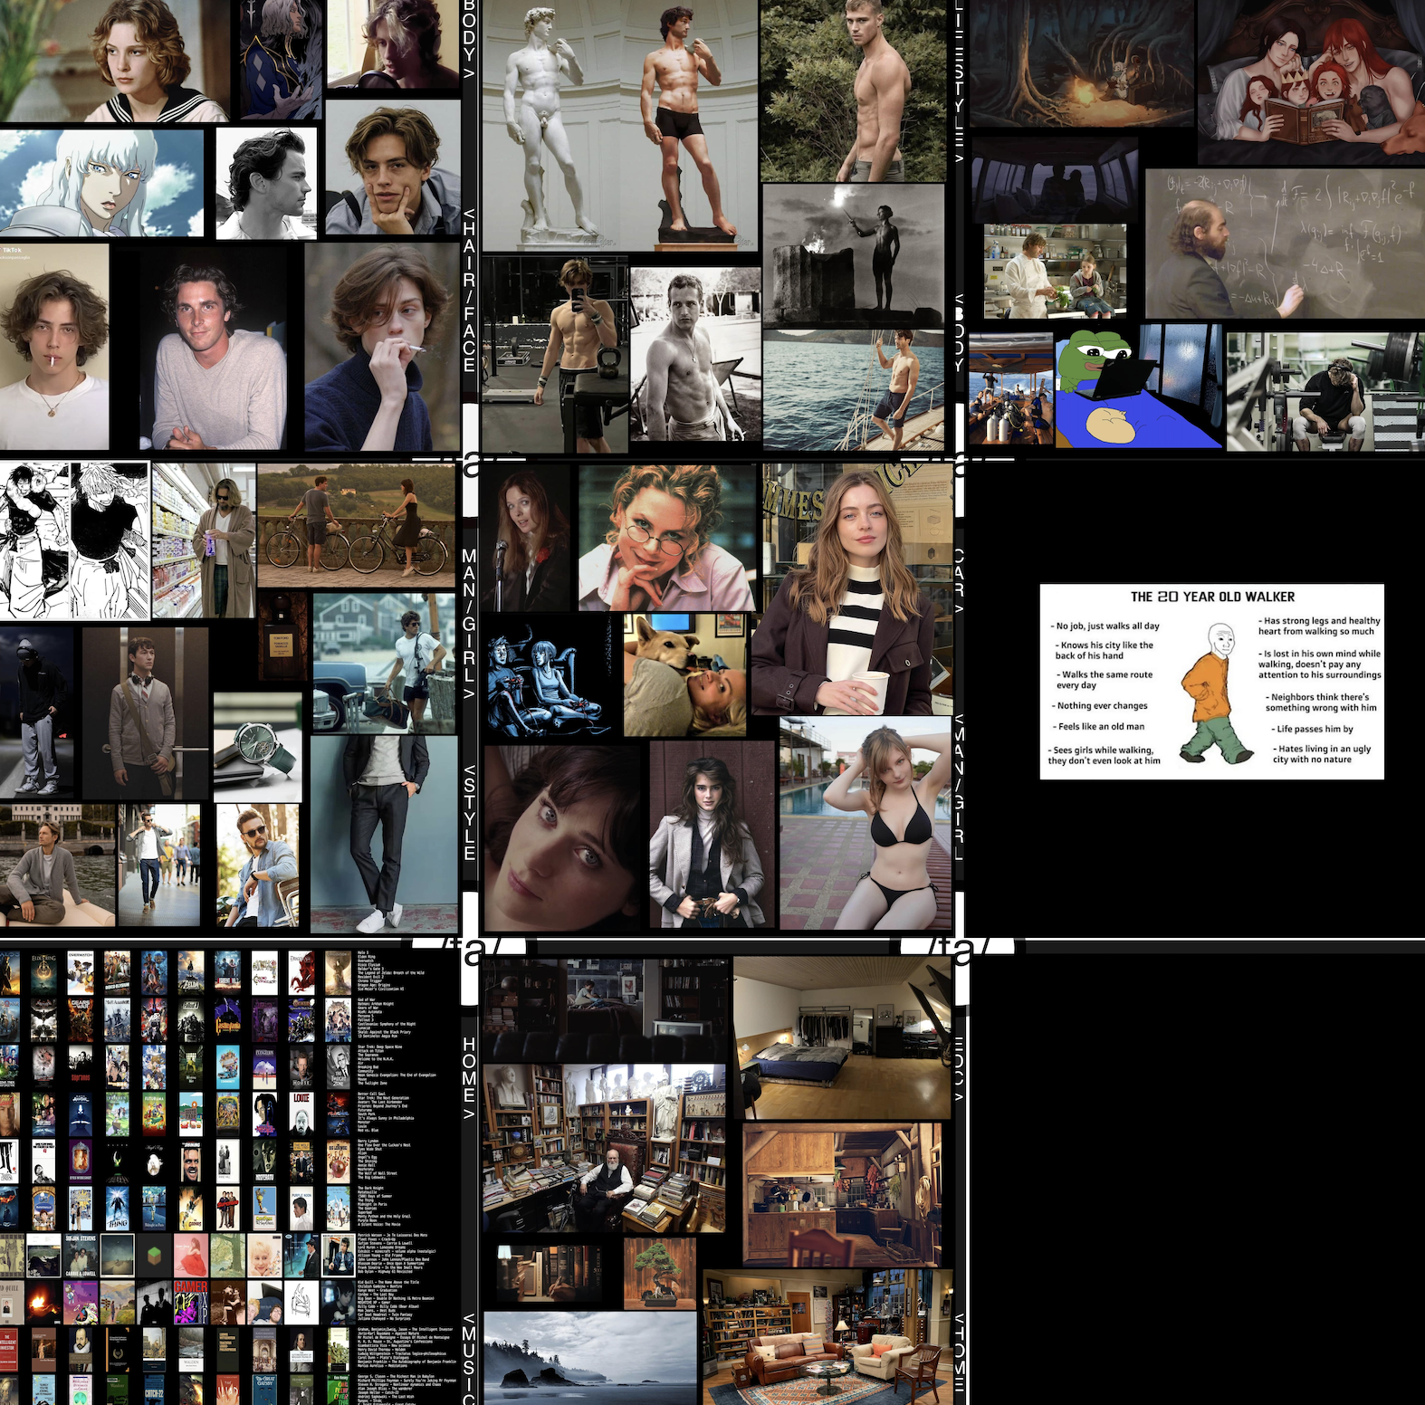Viewport: 1425px width, 1405px height.
Task: Open the Sufjan Stevens Carrie & Lowell cover
Action: pos(81,1256)
